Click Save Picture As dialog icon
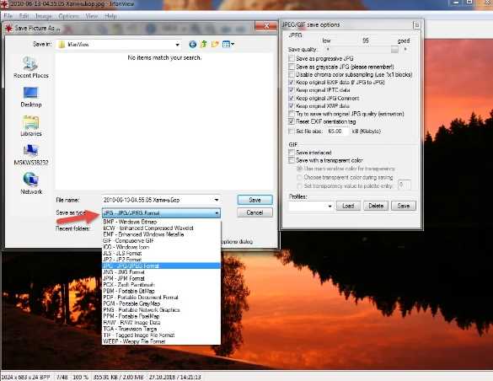Screen dimensions: 493x381 (x=8, y=29)
